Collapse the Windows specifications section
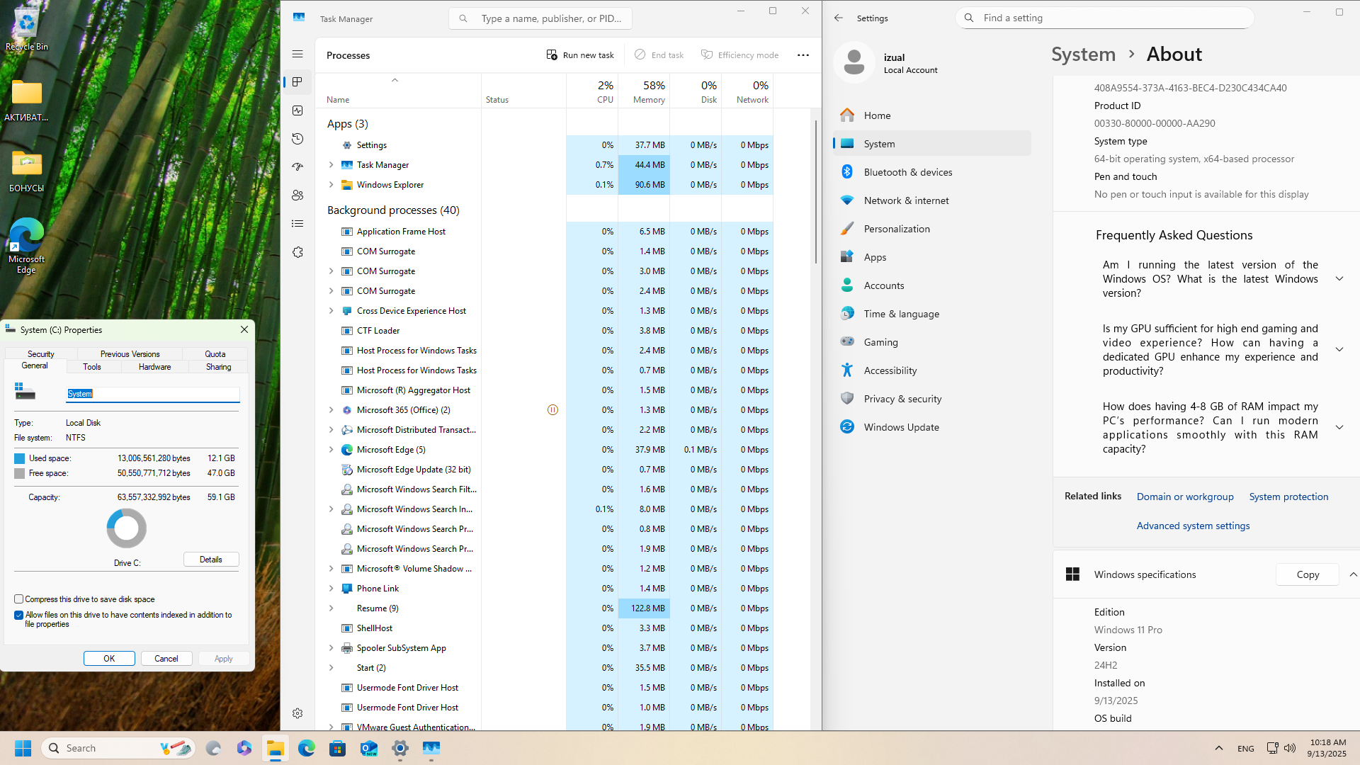1360x765 pixels. point(1353,574)
